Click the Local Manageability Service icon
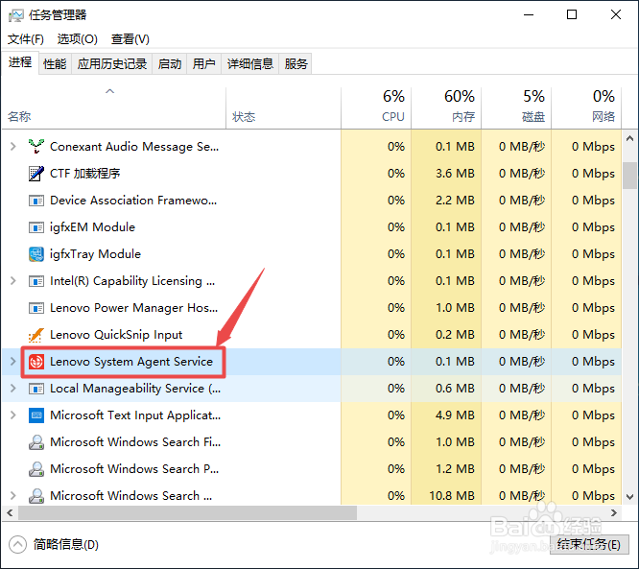The image size is (639, 569). [x=36, y=389]
